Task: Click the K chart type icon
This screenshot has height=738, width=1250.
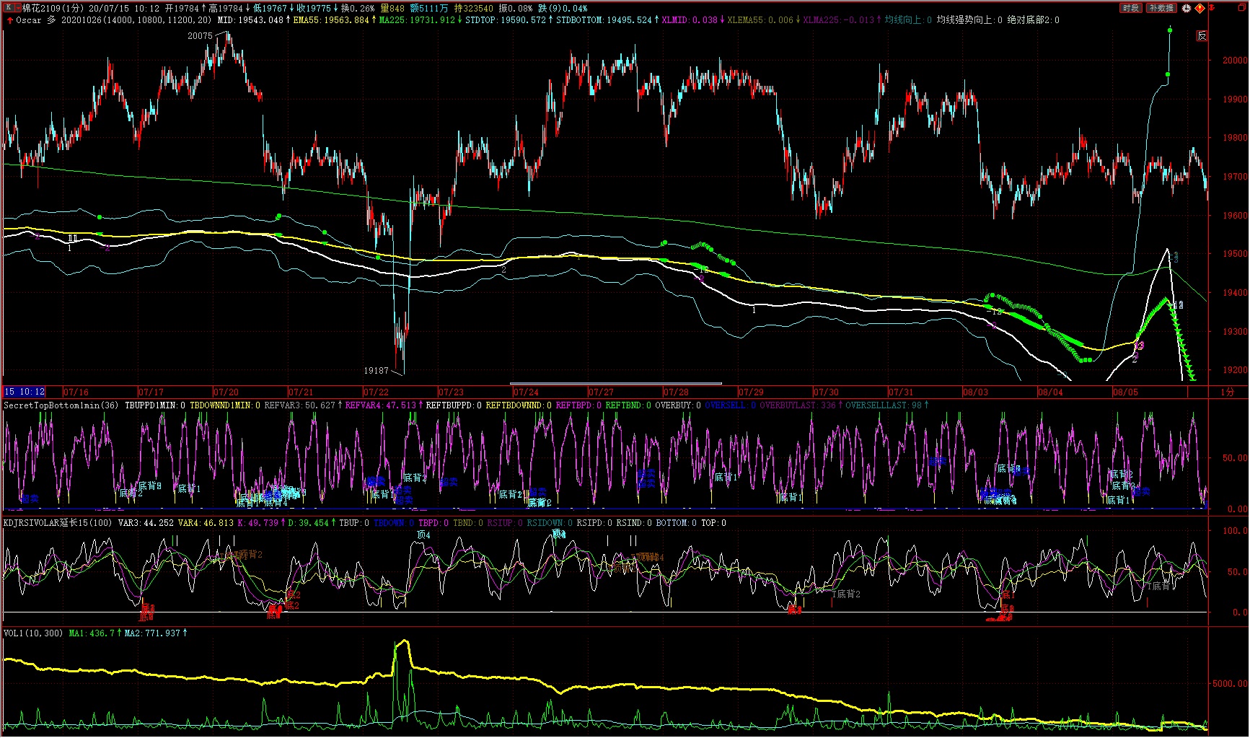Action: (9, 8)
